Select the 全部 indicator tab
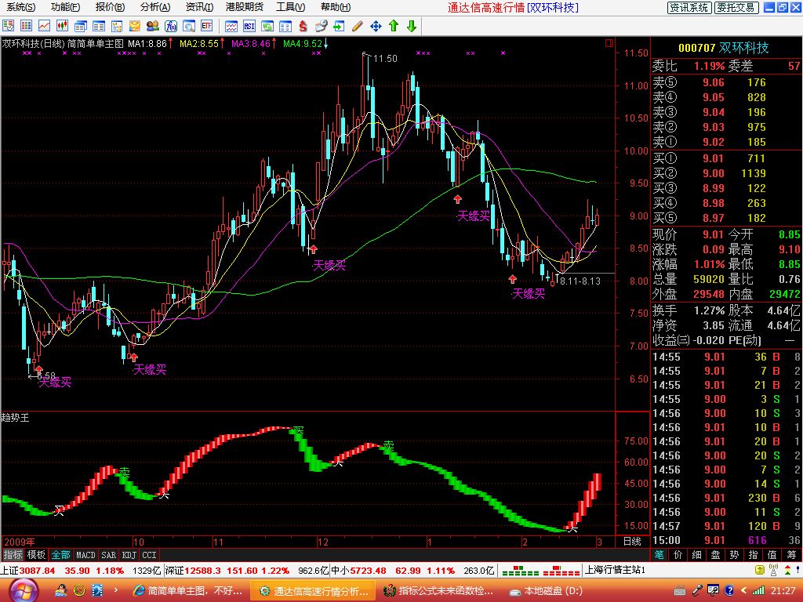Screen dimensions: 803x602 60,555
